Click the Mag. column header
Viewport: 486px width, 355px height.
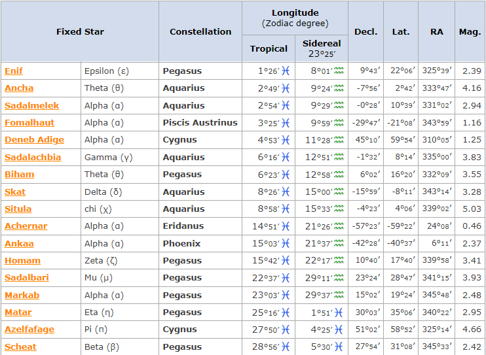point(470,31)
